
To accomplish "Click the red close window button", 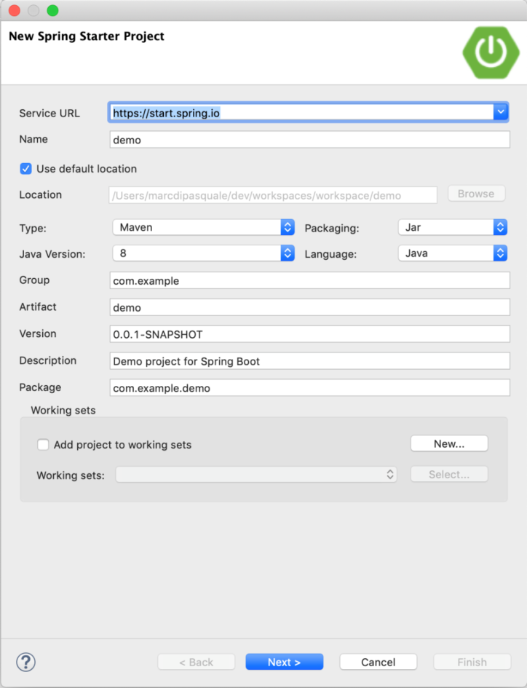I will click(x=15, y=10).
